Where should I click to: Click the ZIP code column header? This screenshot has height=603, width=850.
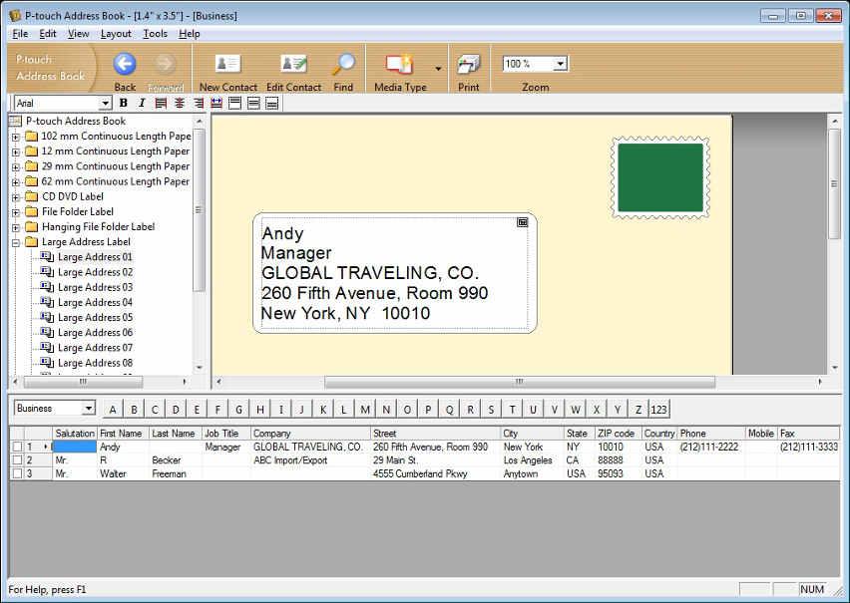pos(619,434)
